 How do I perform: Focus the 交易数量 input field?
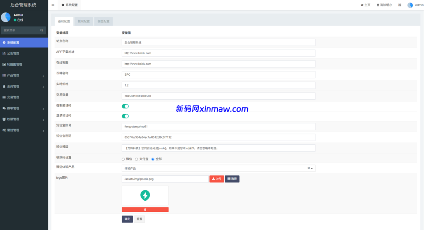point(218,96)
